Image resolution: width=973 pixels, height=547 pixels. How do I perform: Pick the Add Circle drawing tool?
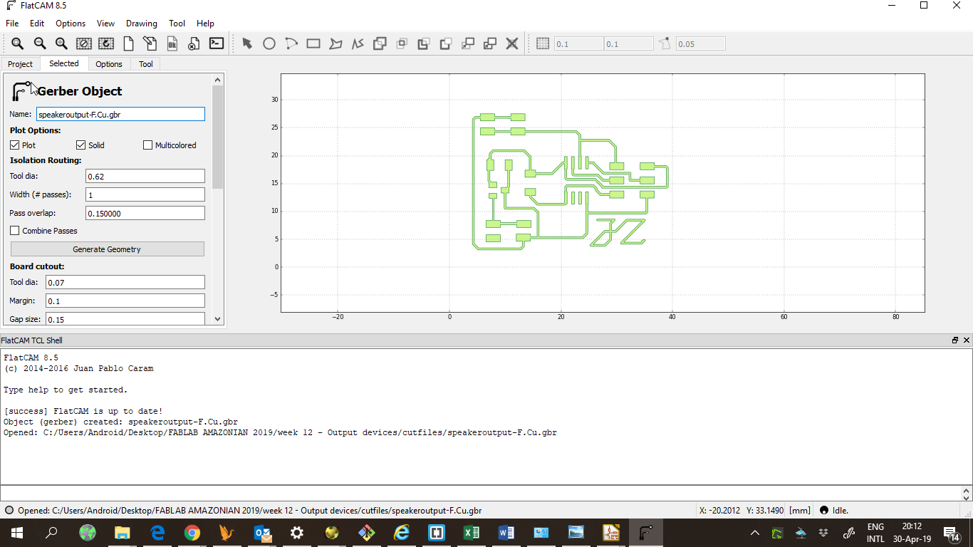[x=269, y=43]
